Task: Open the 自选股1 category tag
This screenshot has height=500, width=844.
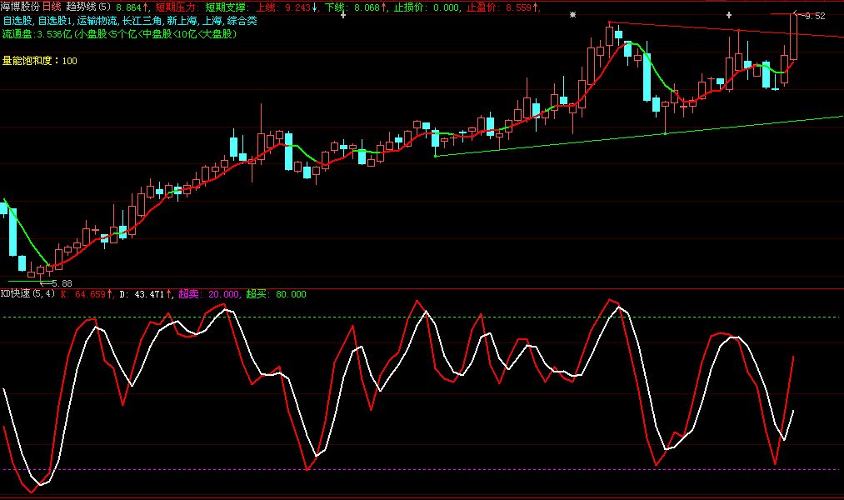Action: (x=55, y=21)
